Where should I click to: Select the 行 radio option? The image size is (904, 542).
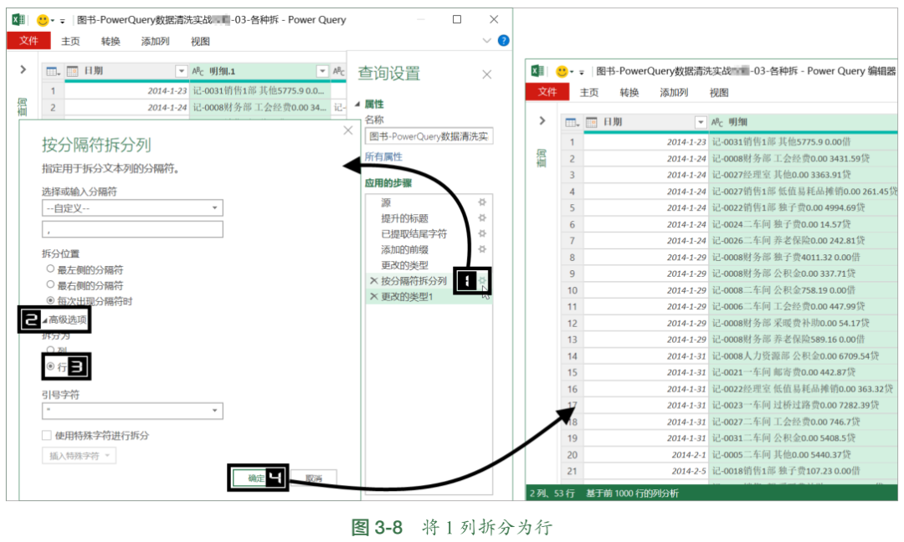tap(50, 366)
